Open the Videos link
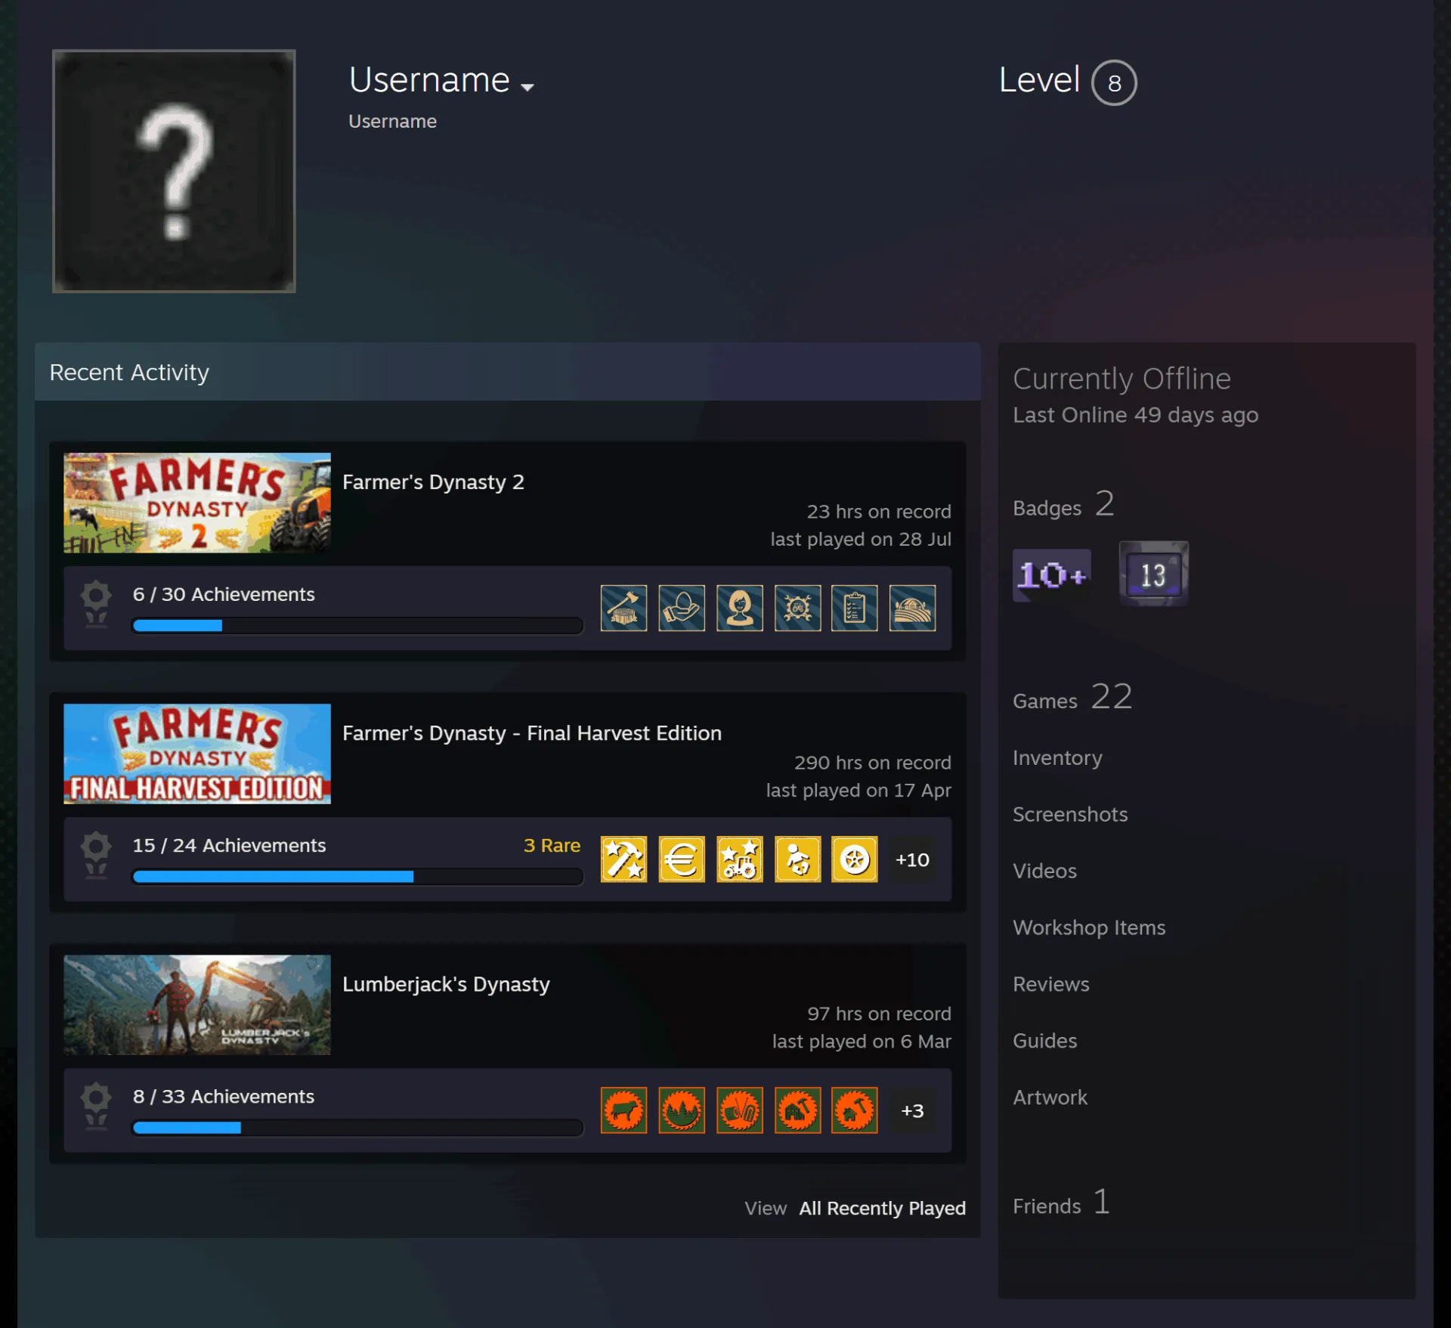 pyautogui.click(x=1044, y=871)
